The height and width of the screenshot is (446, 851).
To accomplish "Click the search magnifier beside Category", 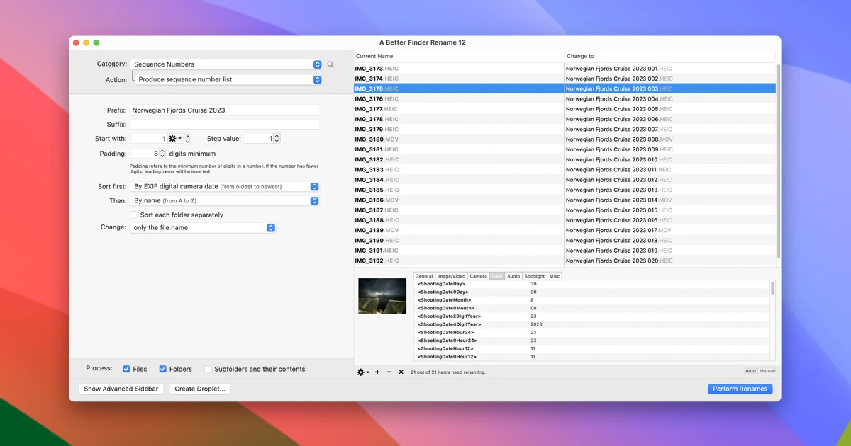I will click(330, 64).
